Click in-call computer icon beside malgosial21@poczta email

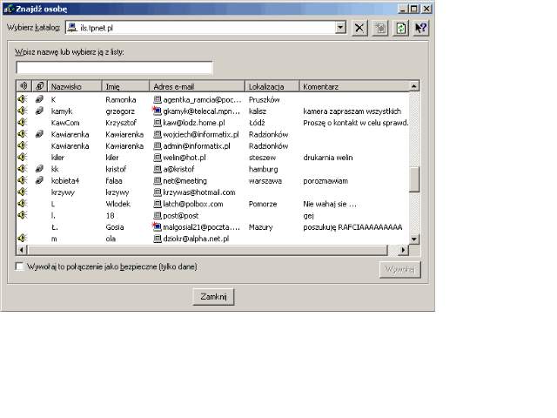[x=157, y=226]
